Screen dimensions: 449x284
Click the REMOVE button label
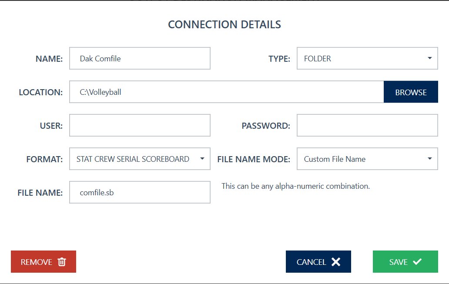[x=37, y=262]
